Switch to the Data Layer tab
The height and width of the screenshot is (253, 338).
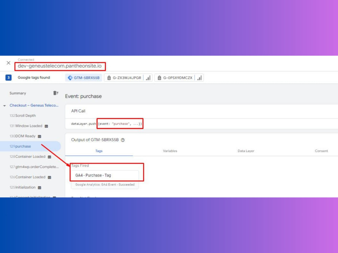pyautogui.click(x=246, y=151)
